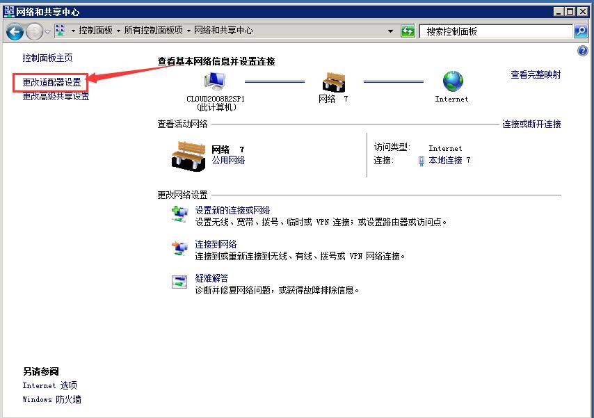Click the 查看基本网络信息并设置连接 heading

[216, 61]
